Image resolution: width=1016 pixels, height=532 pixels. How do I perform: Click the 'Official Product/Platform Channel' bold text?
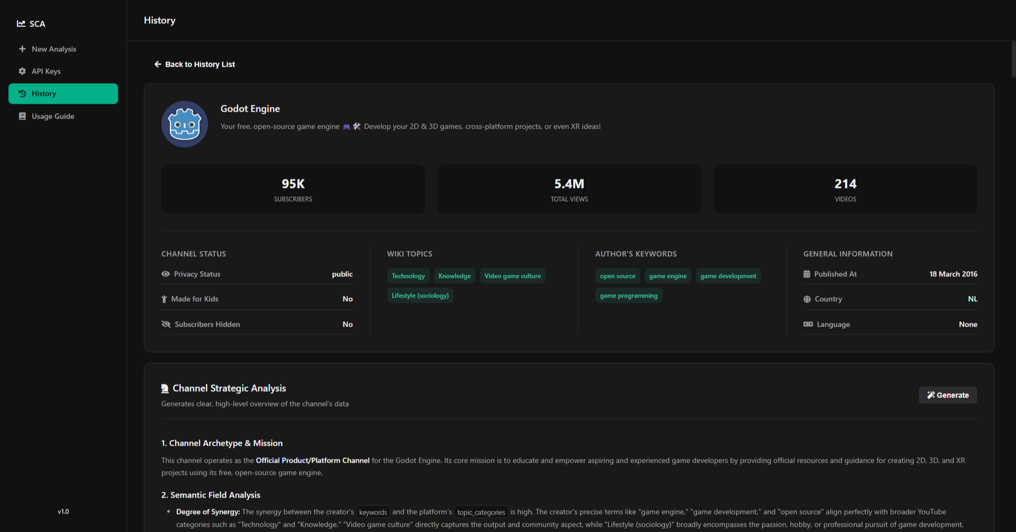coord(313,461)
